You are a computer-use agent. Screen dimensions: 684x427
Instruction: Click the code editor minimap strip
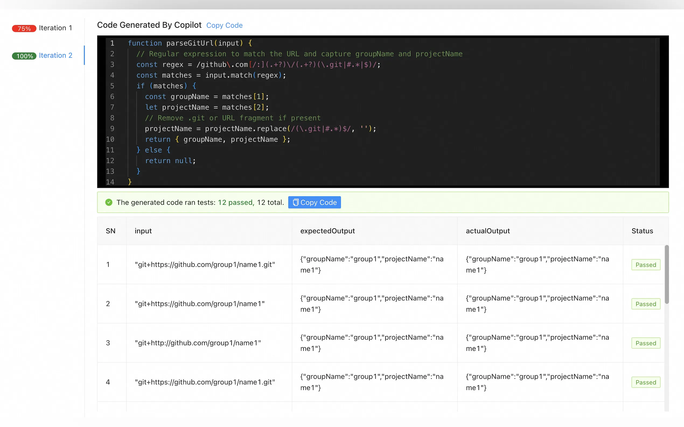tap(657, 112)
